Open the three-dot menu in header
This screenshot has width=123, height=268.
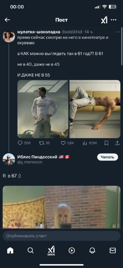pos(114,20)
